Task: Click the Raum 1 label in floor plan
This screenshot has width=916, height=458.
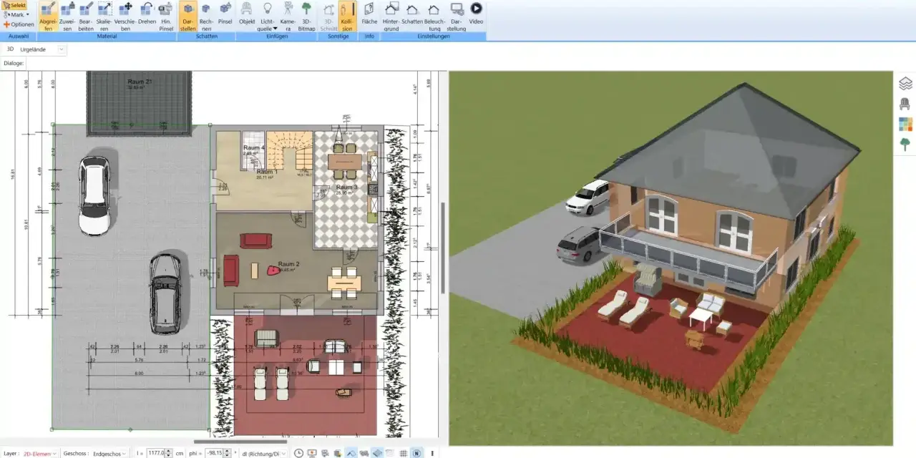Action: point(266,172)
